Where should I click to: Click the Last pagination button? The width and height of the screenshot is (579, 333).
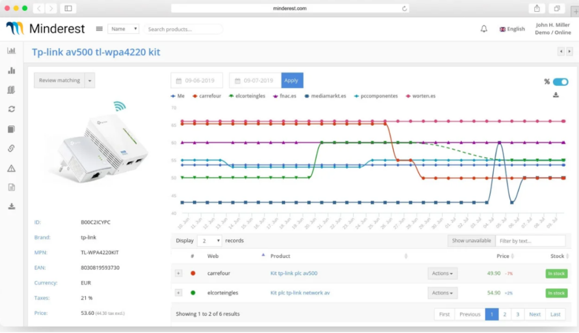coord(555,314)
